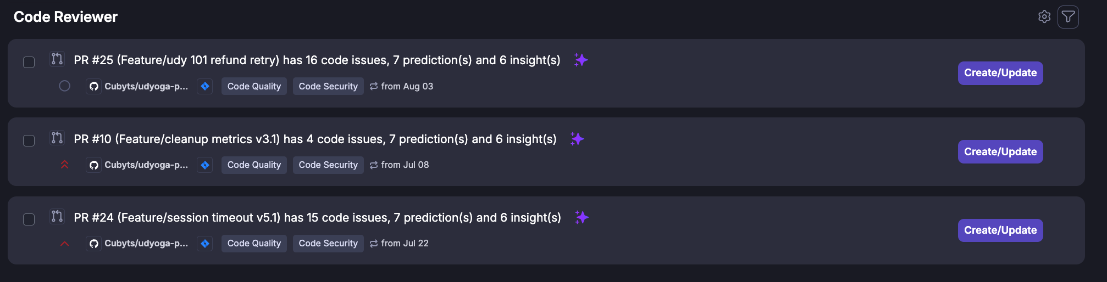Open the Cubyts/udyoga-p... repo link on PR #10
Screen dimensions: 1107x282
(x=139, y=165)
